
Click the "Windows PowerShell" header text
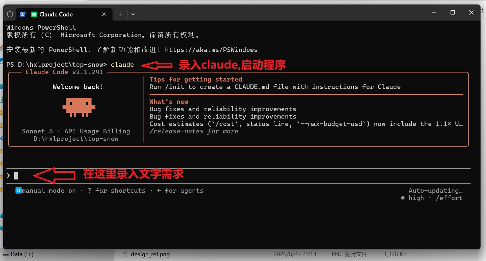point(41,28)
